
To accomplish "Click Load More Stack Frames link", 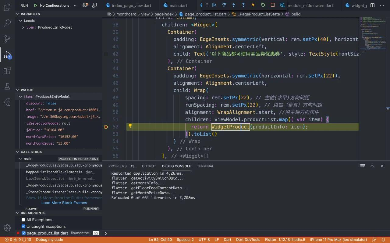I will pyautogui.click(x=64, y=203).
